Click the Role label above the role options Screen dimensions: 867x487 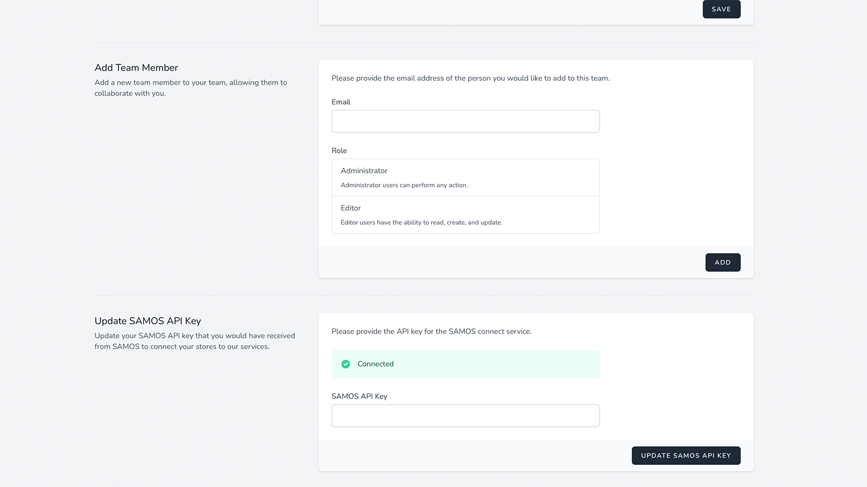click(339, 150)
